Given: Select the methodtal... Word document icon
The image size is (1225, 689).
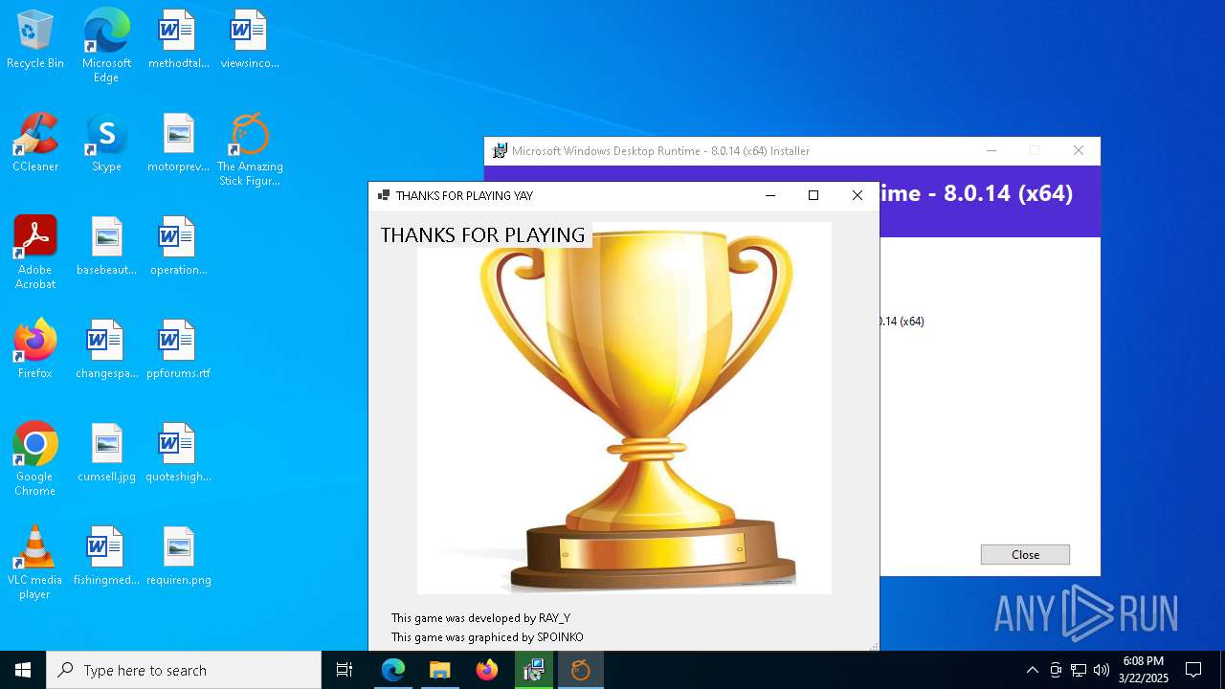Looking at the screenshot, I should coord(178,40).
